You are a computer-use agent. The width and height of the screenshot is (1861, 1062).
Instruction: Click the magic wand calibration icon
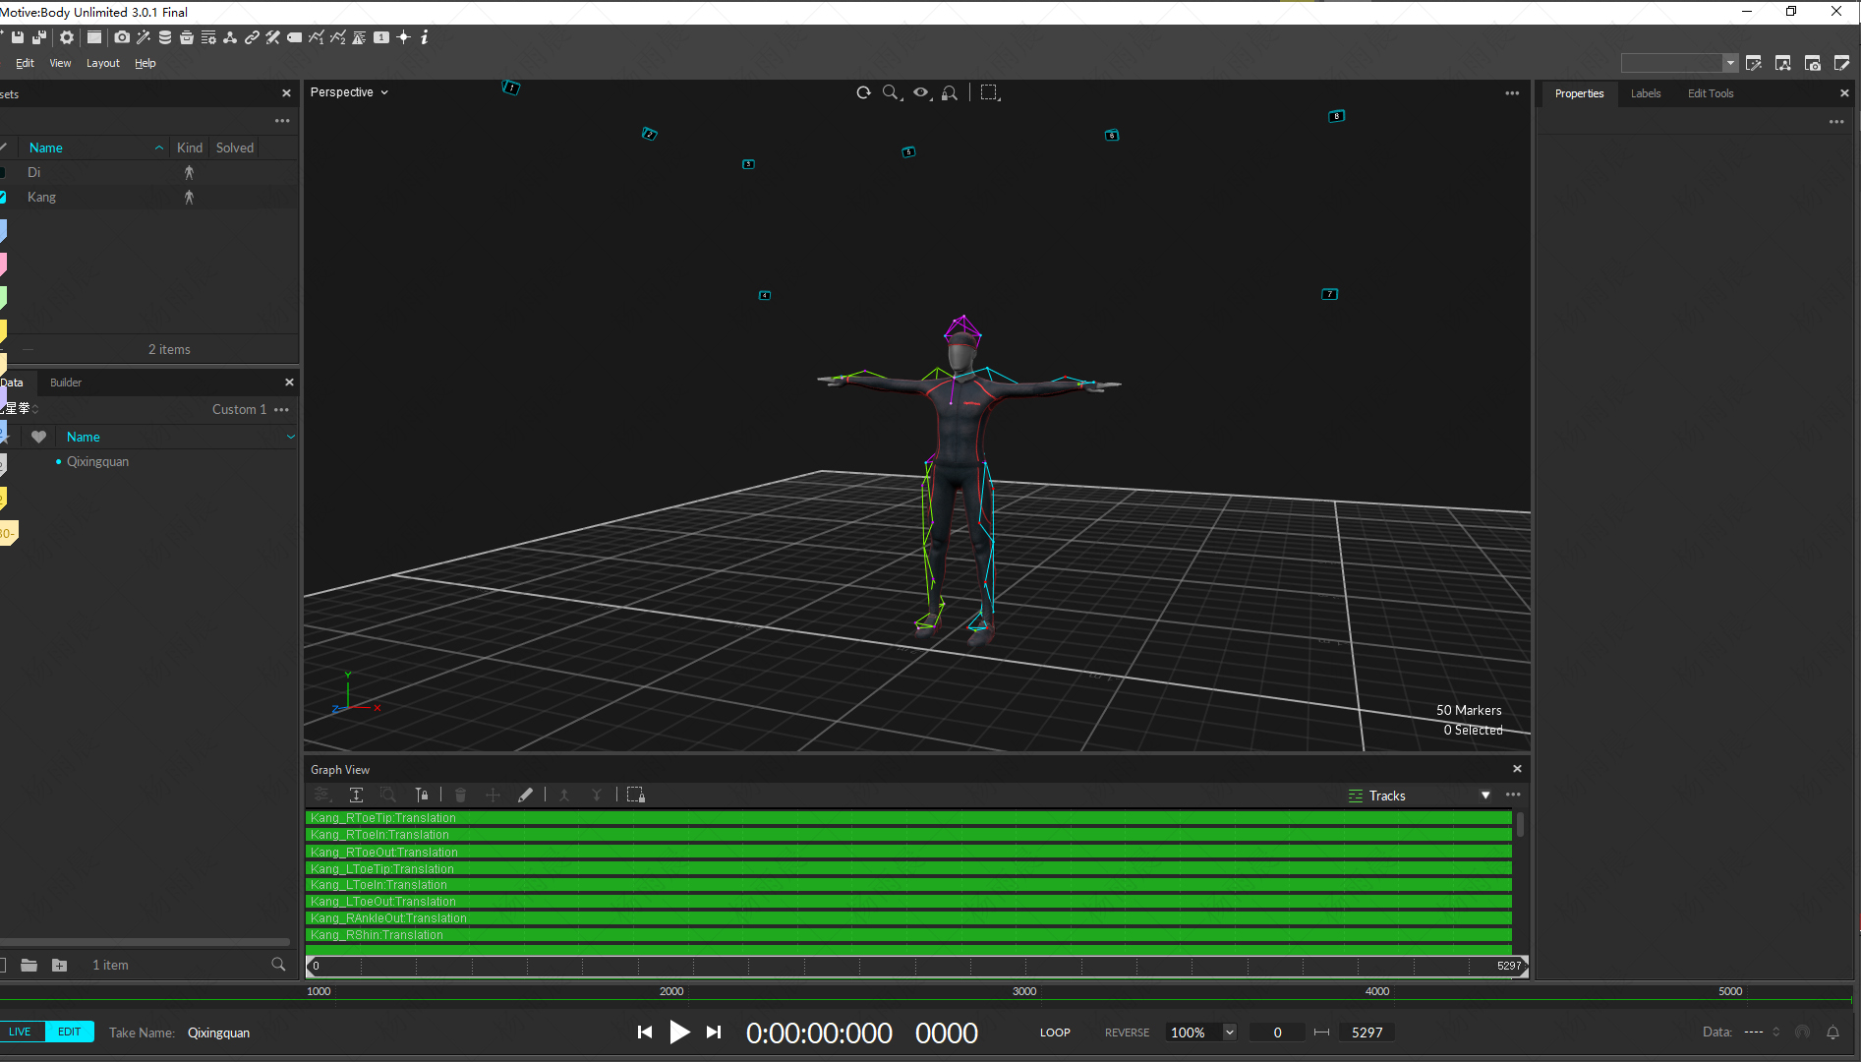[144, 37]
